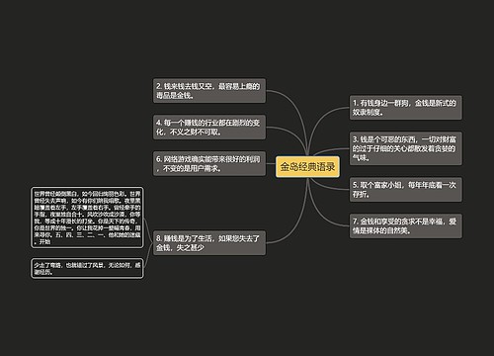The height and width of the screenshot is (356, 494).
Task: Select node 3 about 钱是个可恶的东西
Action: (x=405, y=148)
